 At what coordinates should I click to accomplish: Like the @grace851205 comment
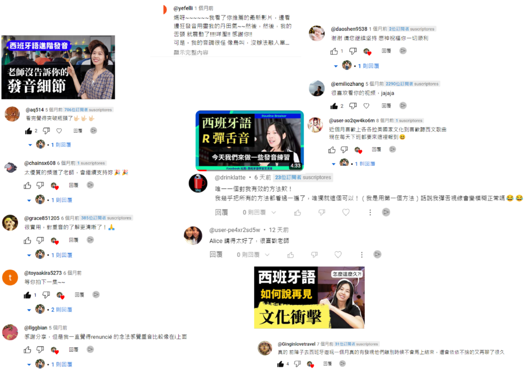click(x=27, y=240)
